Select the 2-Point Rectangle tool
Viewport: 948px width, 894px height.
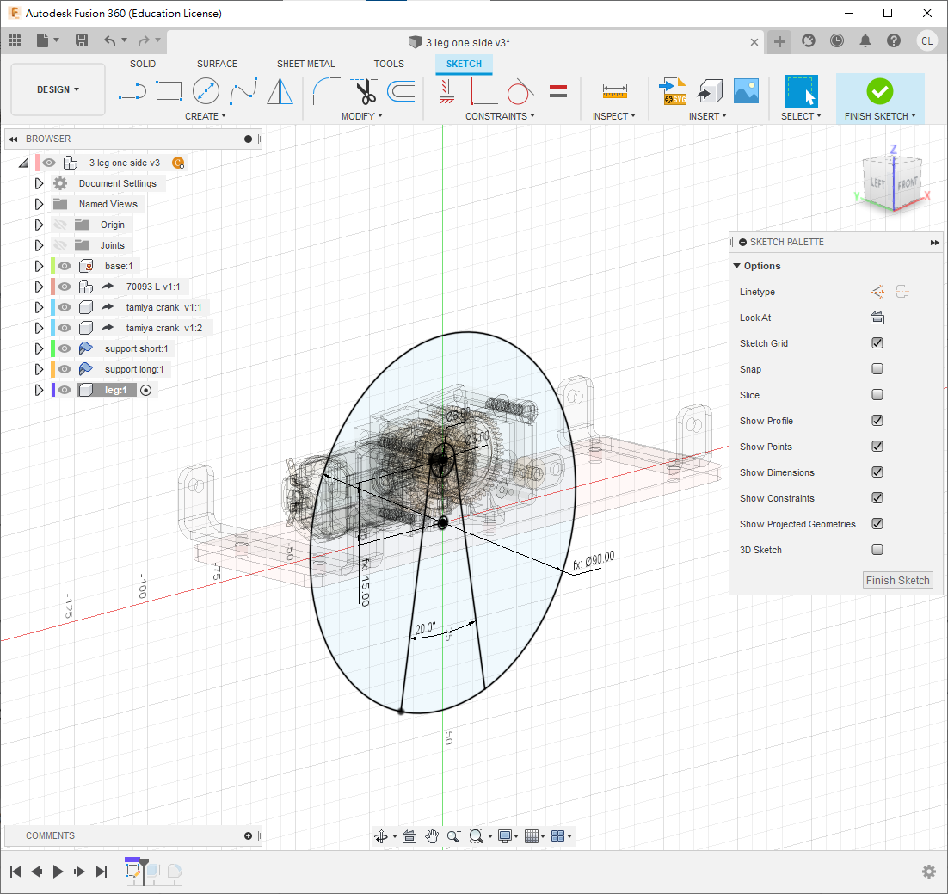coord(169,90)
